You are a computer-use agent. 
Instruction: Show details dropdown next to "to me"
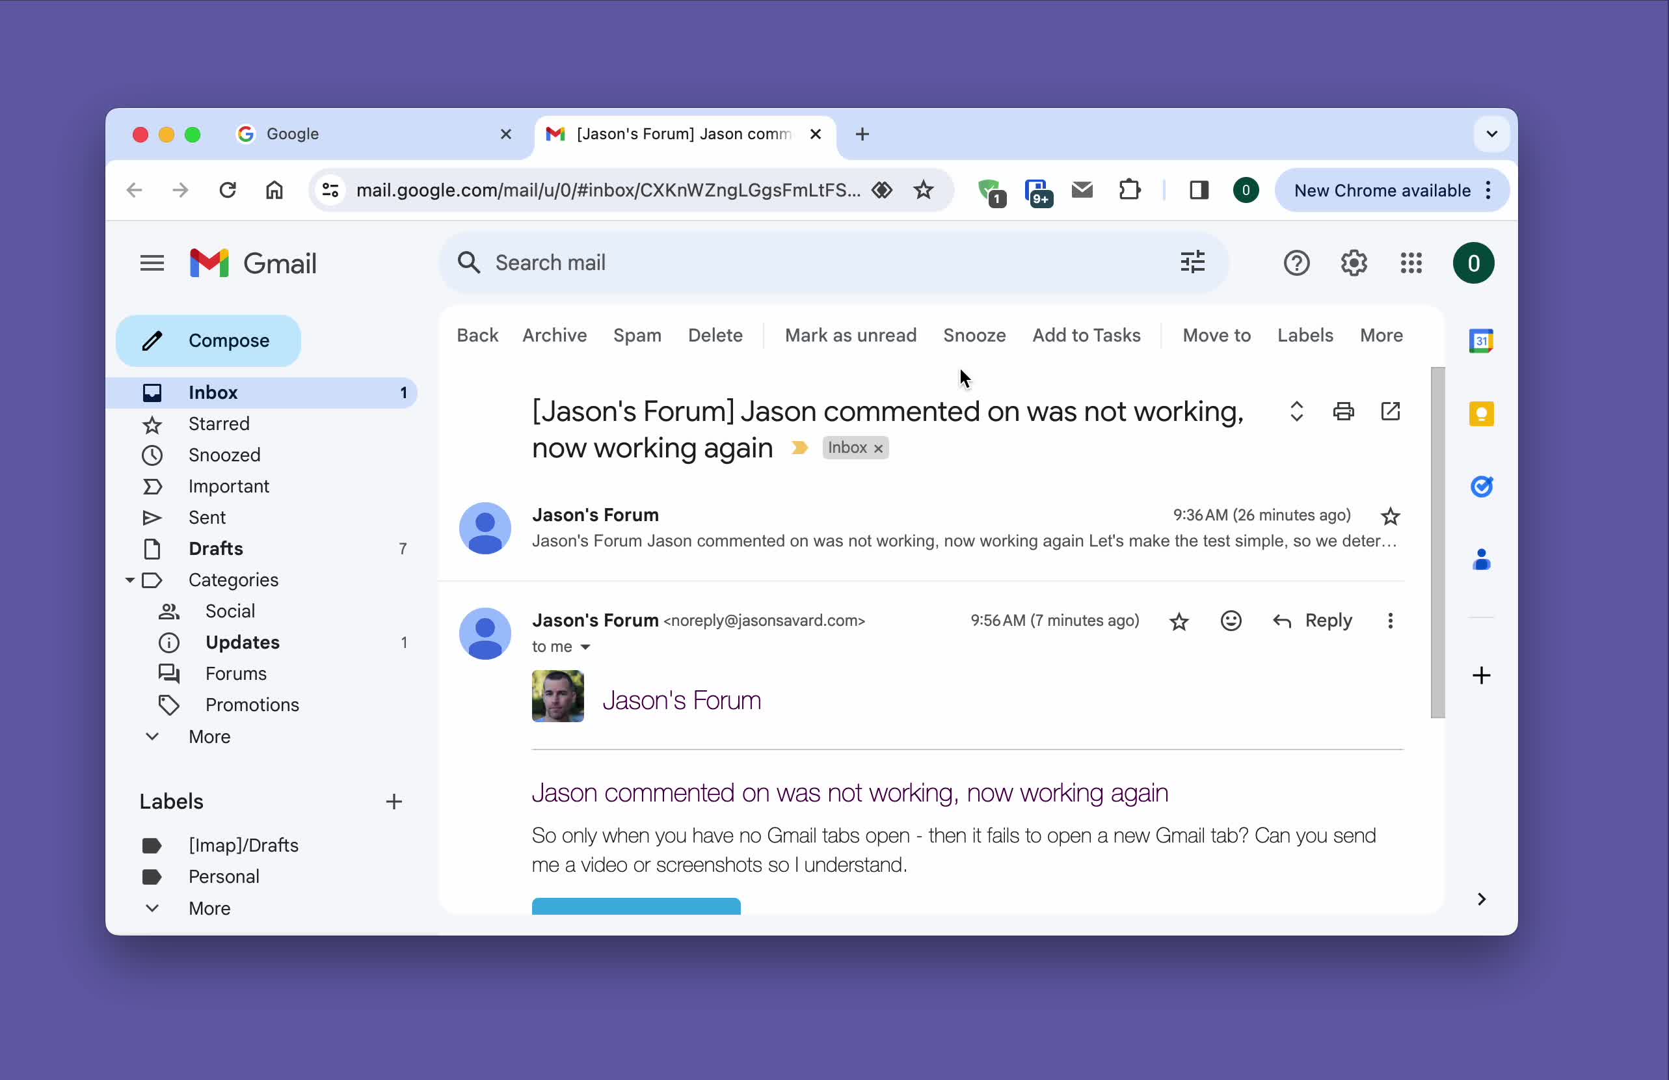pyautogui.click(x=585, y=647)
